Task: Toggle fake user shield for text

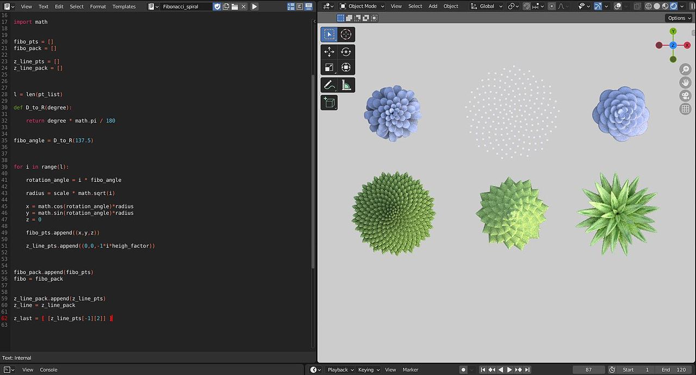Action: 217,7
